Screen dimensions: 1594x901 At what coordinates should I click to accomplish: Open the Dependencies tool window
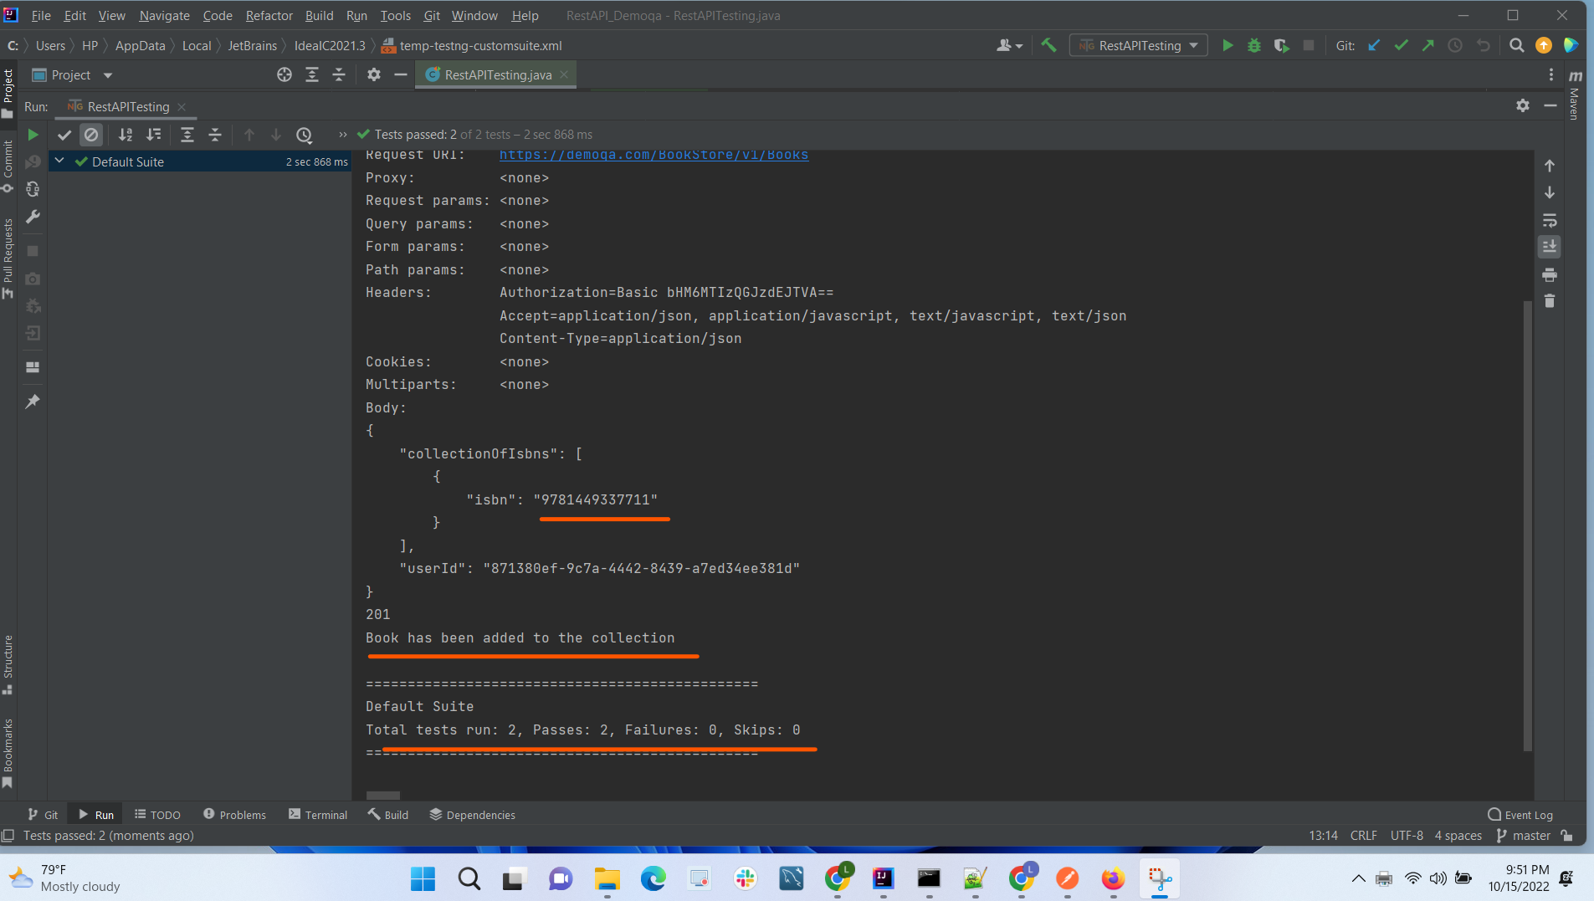472,815
